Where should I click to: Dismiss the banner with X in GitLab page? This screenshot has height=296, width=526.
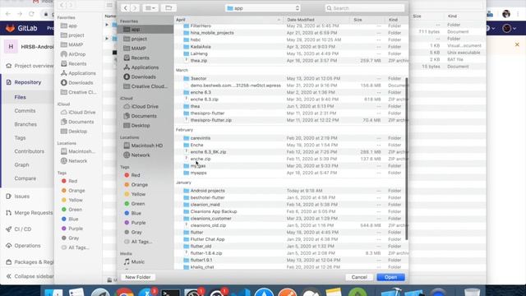point(517,44)
